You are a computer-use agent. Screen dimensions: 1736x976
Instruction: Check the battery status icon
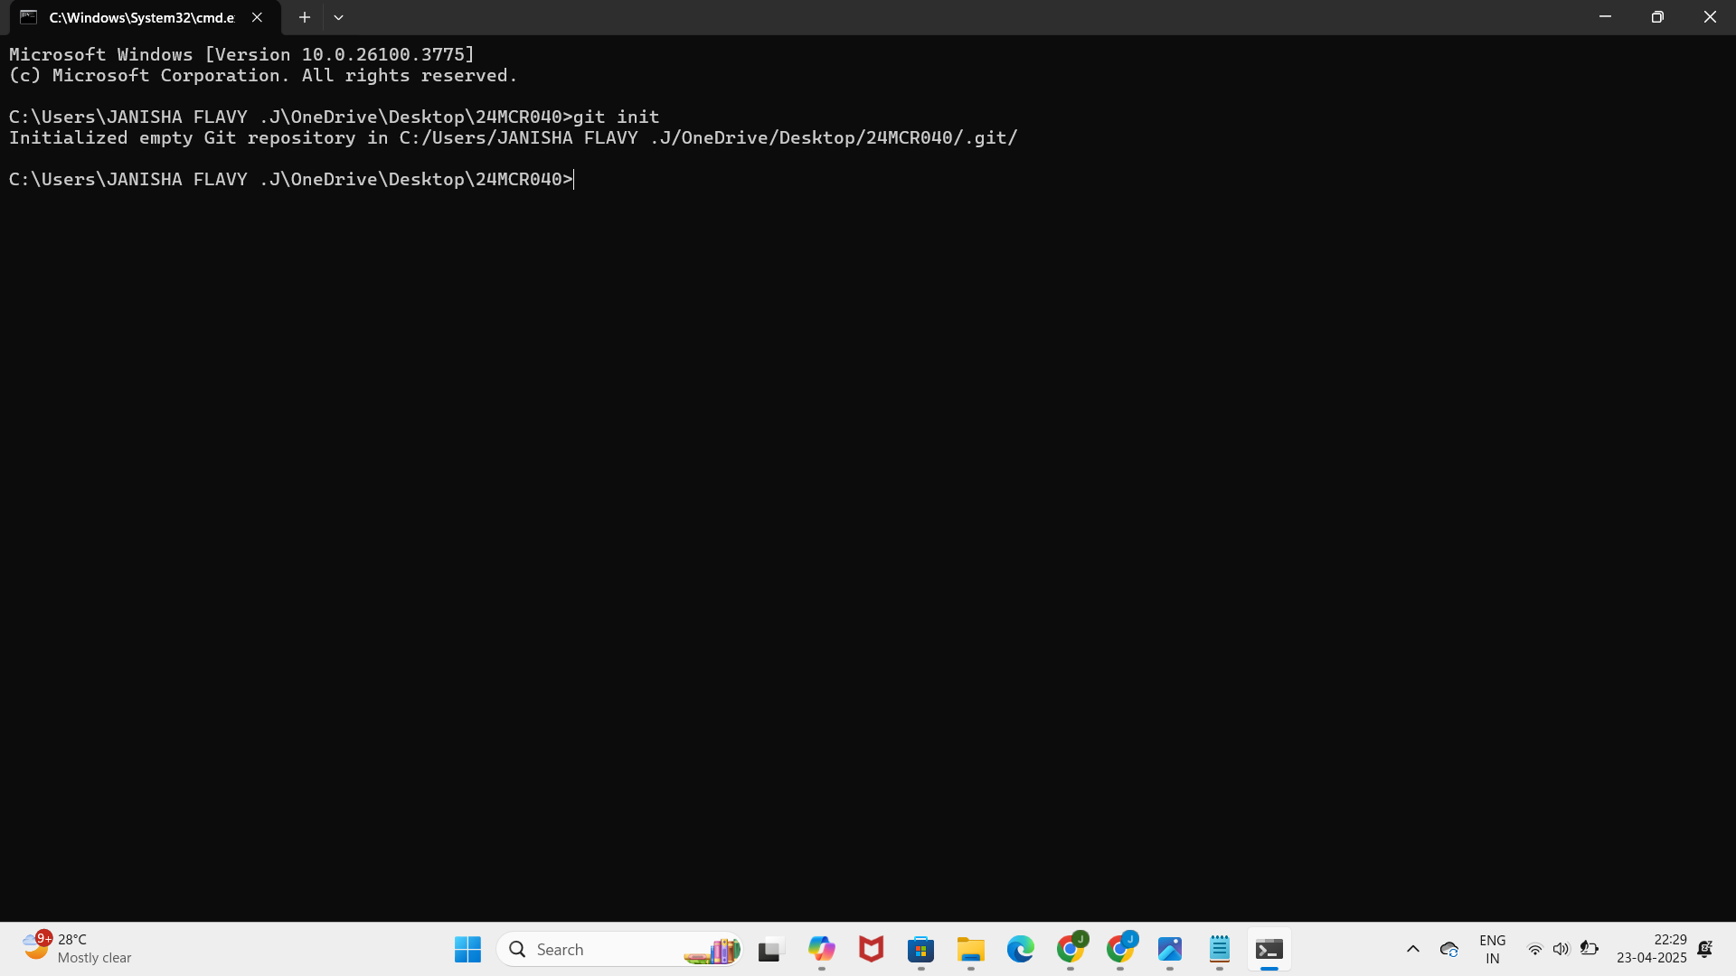1589,949
